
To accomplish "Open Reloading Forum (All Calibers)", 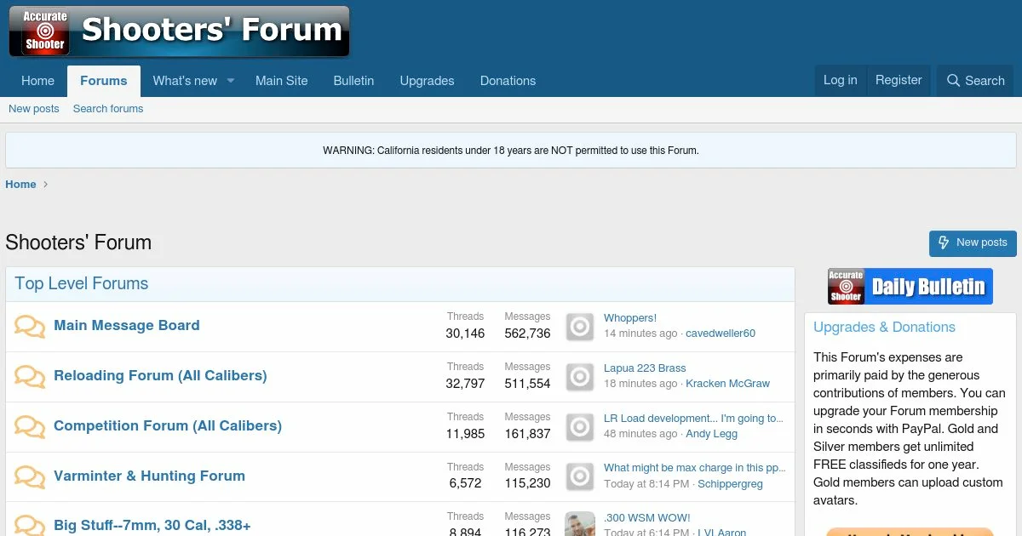I will point(160,375).
